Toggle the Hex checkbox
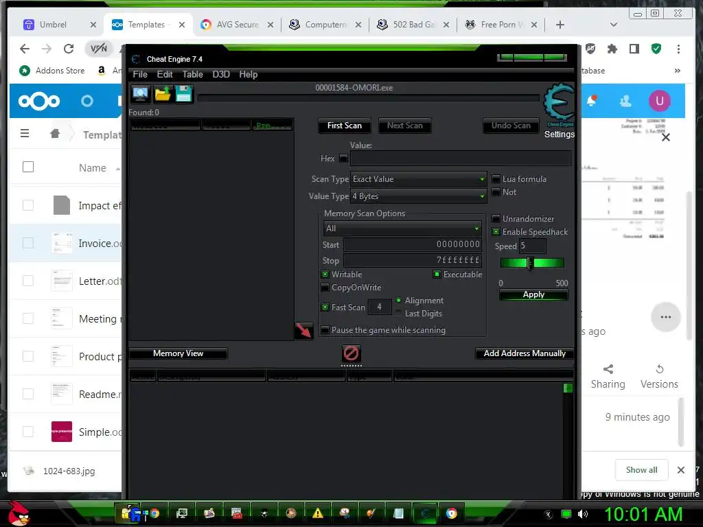Viewport: 703px width, 527px height. [343, 159]
